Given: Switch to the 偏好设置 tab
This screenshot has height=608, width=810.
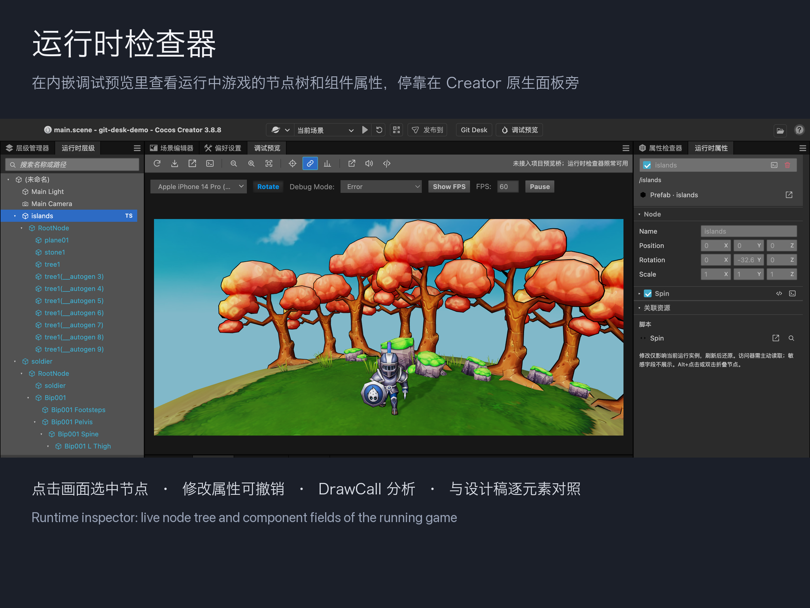Looking at the screenshot, I should (x=223, y=148).
